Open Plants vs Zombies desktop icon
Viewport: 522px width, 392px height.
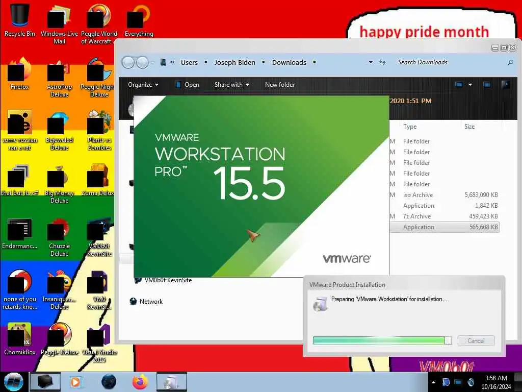[99, 130]
